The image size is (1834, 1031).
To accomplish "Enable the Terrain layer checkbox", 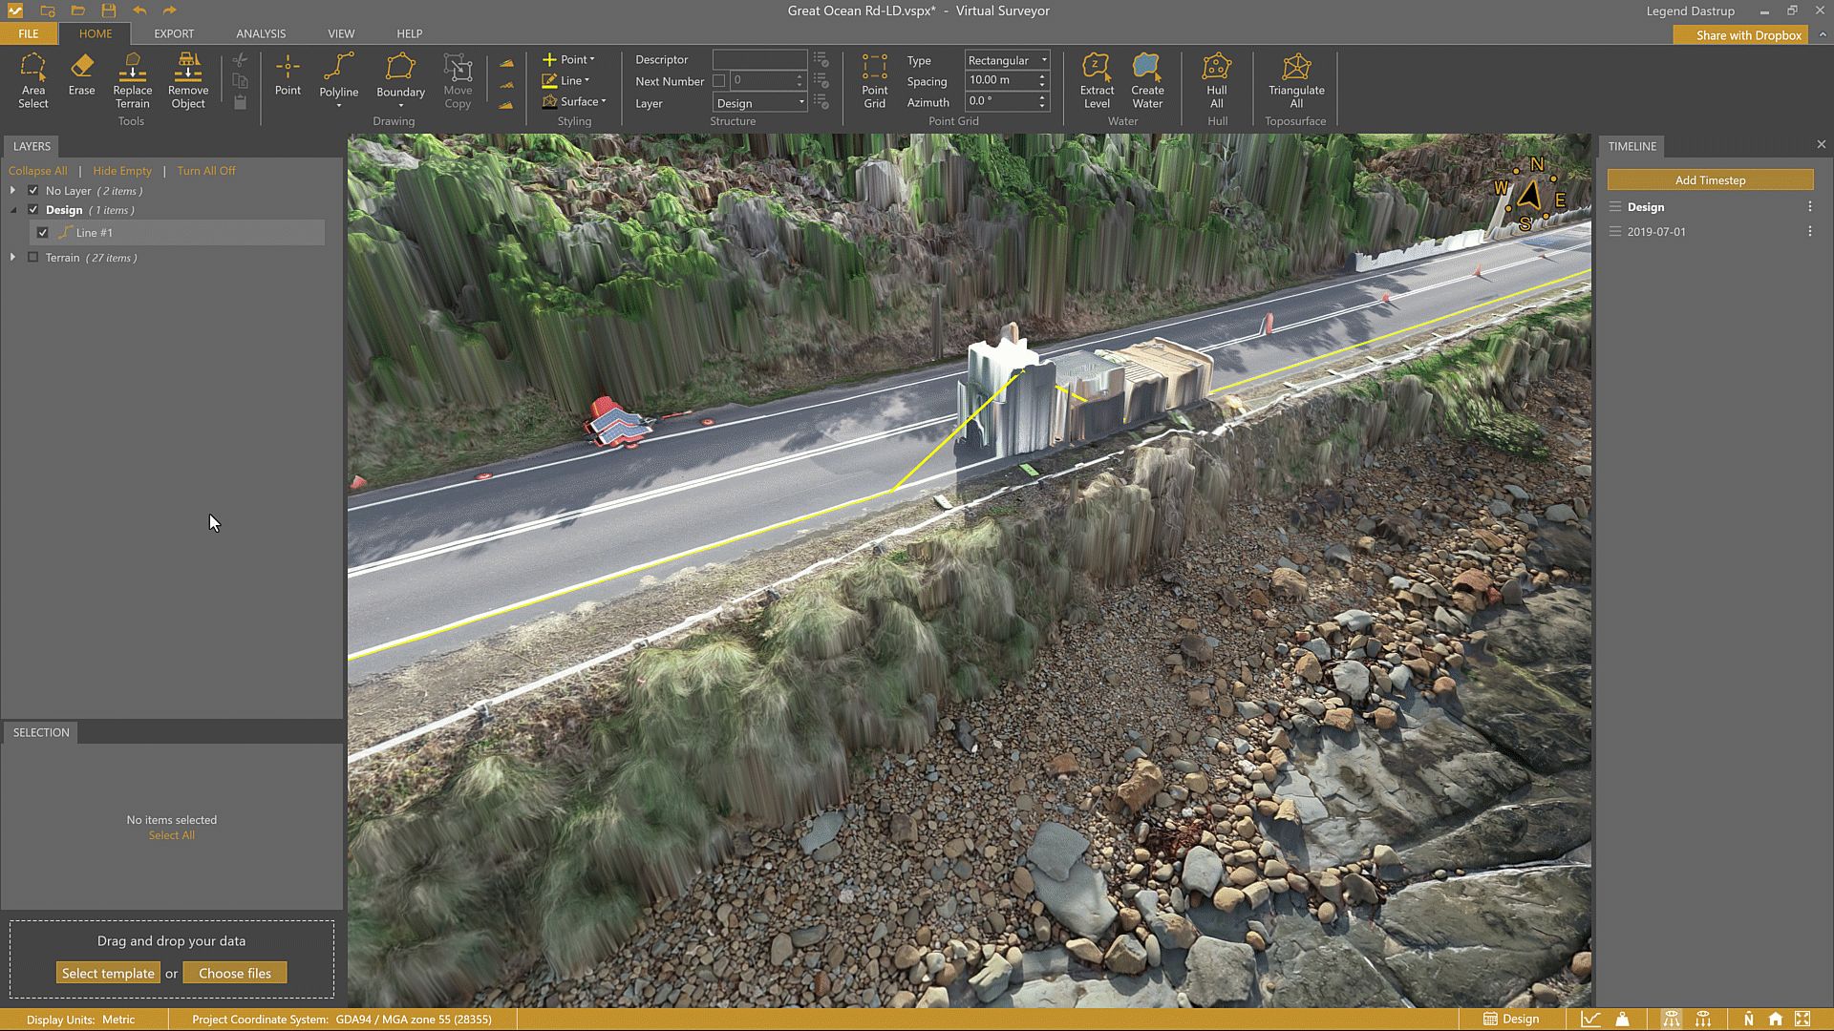I will click(x=33, y=258).
